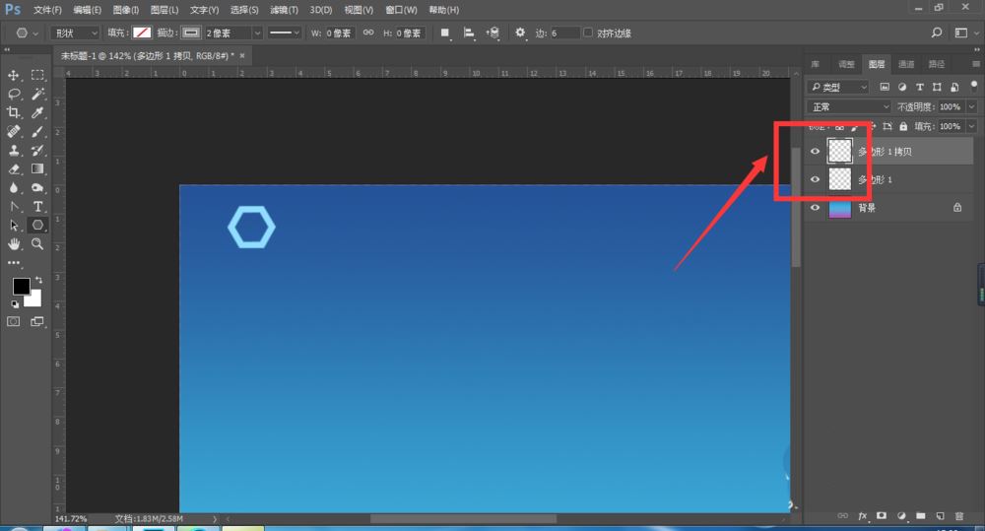985x531 pixels.
Task: Select the History Brush tool
Action: click(x=37, y=151)
